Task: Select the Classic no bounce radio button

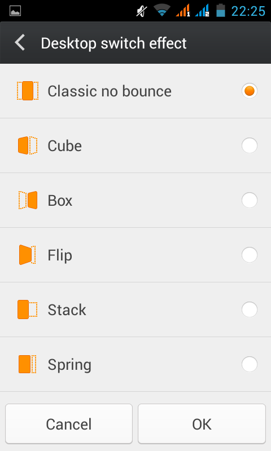Action: pyautogui.click(x=250, y=91)
